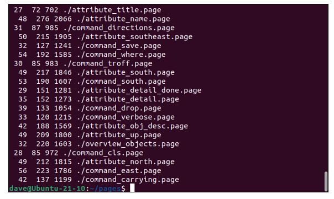Click the ./attribute_south.page line

[x=96, y=72]
